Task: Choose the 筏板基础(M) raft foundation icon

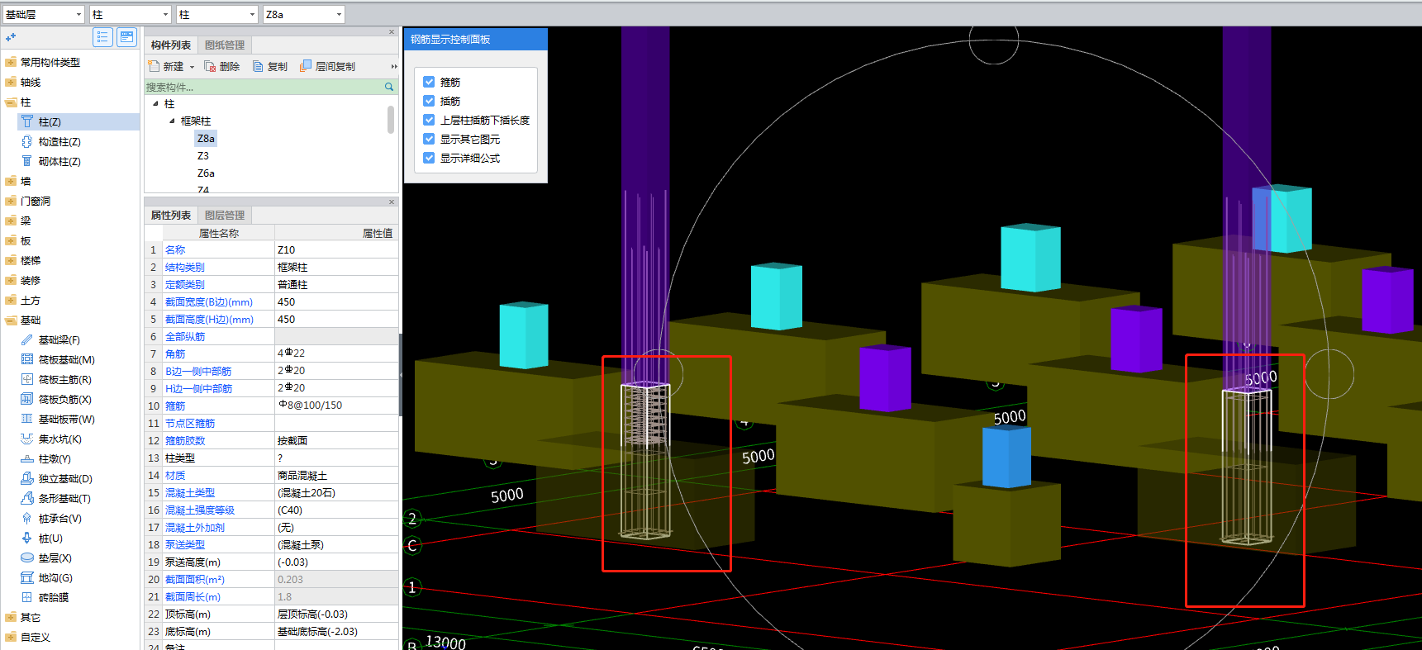Action: click(x=27, y=359)
